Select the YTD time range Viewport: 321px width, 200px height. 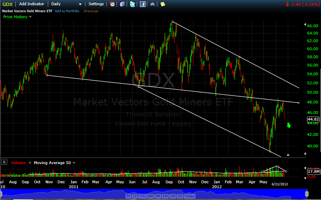pos(142,196)
